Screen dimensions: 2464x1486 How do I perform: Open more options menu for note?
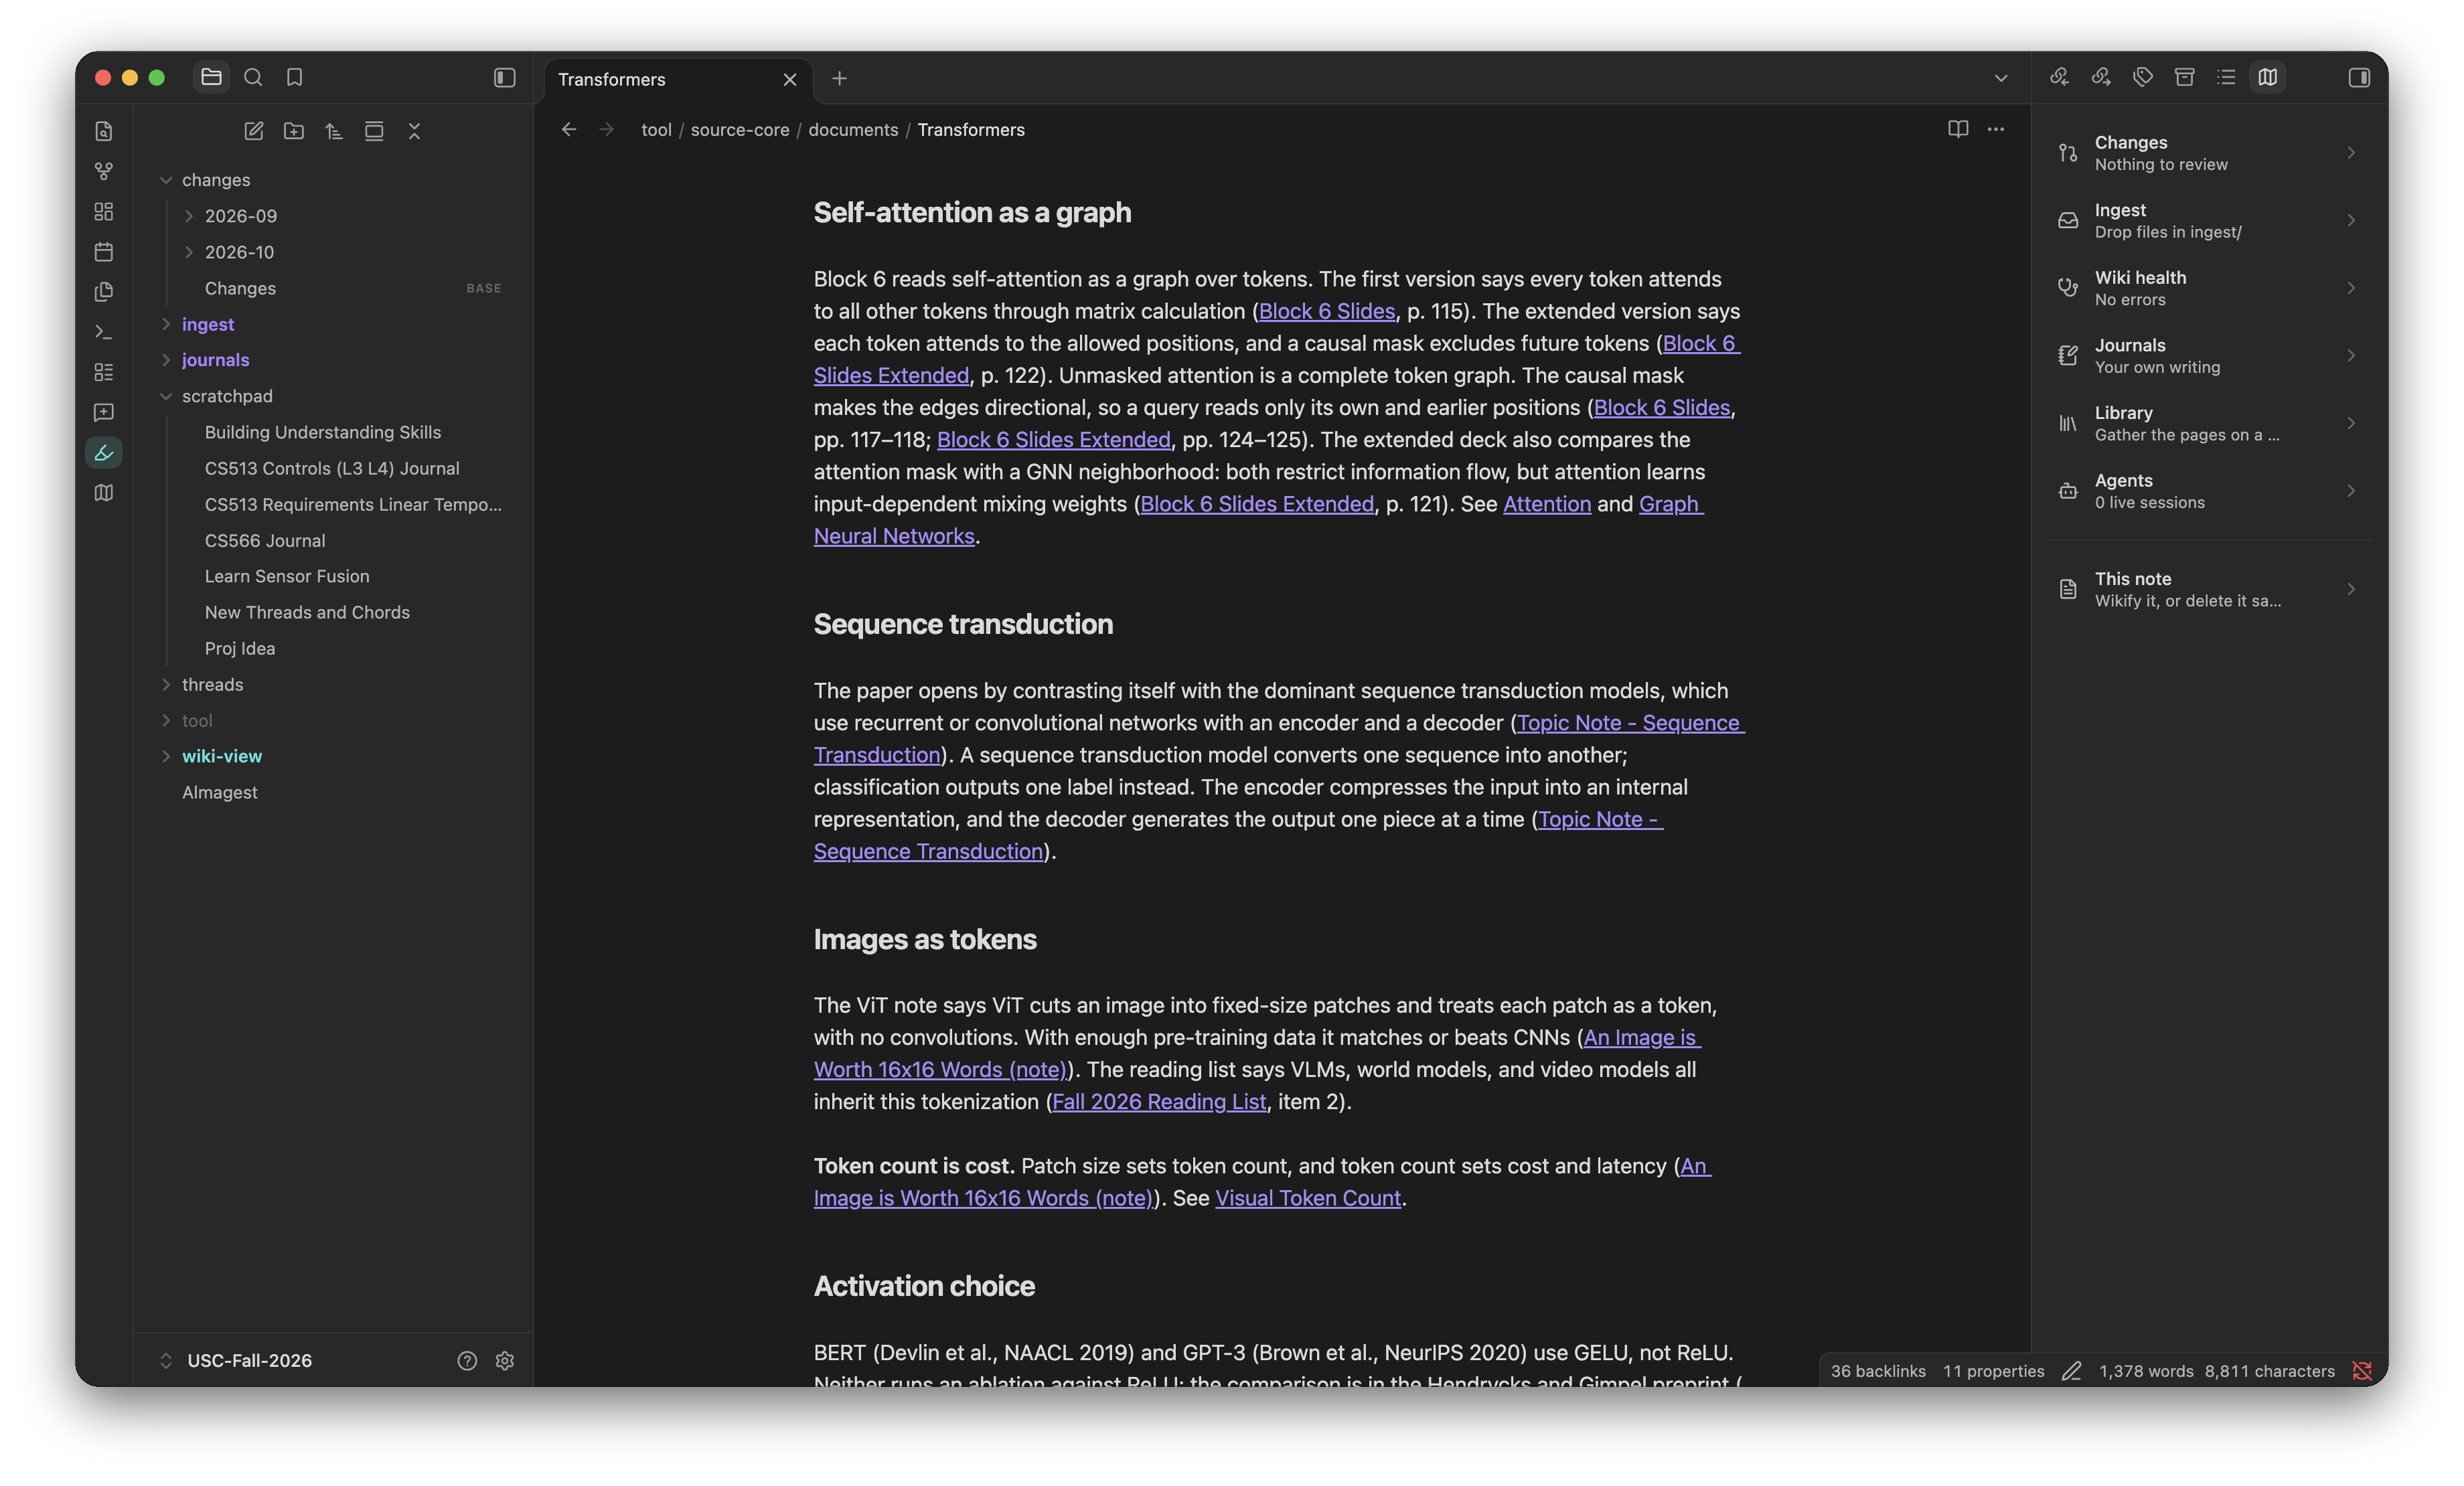[x=1996, y=129]
